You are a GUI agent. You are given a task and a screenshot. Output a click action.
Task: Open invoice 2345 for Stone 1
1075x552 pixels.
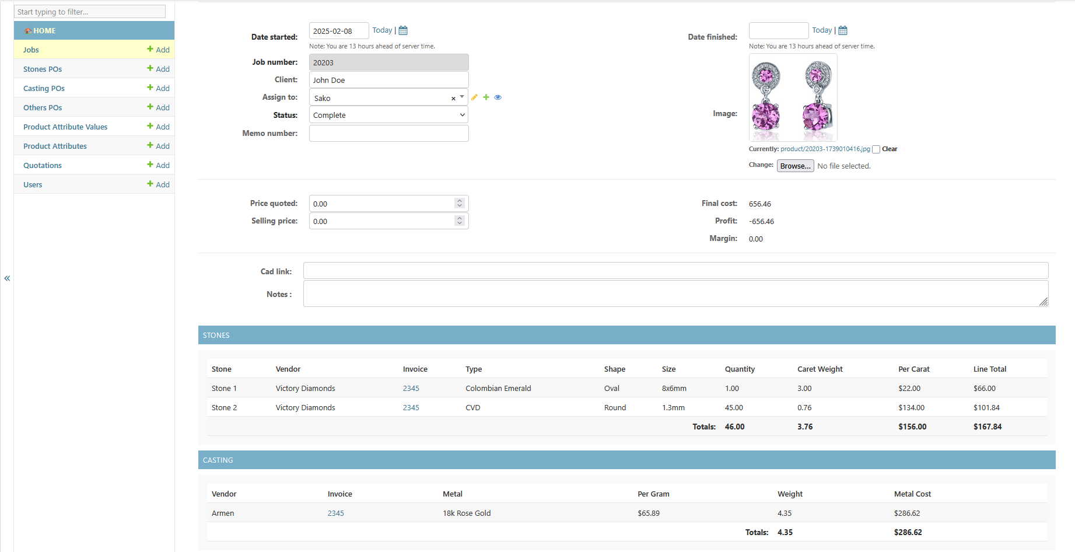point(411,388)
